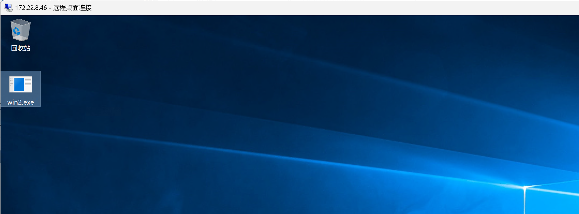Viewport: 579px width, 214px height.
Task: Click the blue panel inside win2.exe thumbnail
Action: click(19, 84)
